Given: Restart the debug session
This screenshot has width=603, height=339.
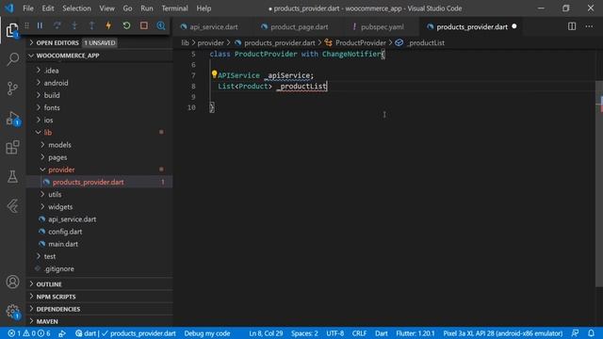Looking at the screenshot, I should pos(126,25).
